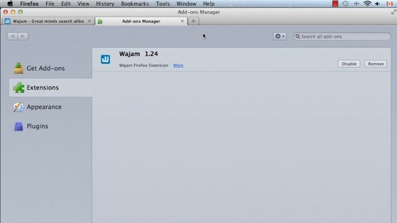Minimize the Add-ons Manager window
Screen dimensions: 397x223
[x=13, y=12]
